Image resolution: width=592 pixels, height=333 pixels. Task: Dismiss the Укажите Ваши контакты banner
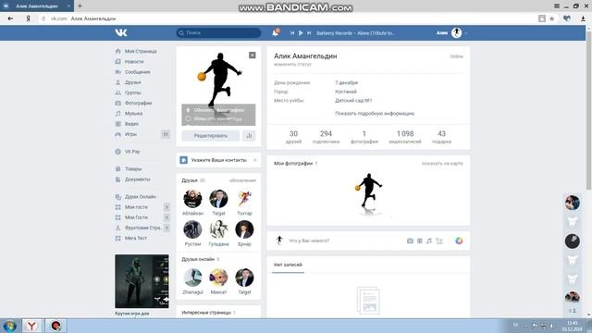(255, 160)
